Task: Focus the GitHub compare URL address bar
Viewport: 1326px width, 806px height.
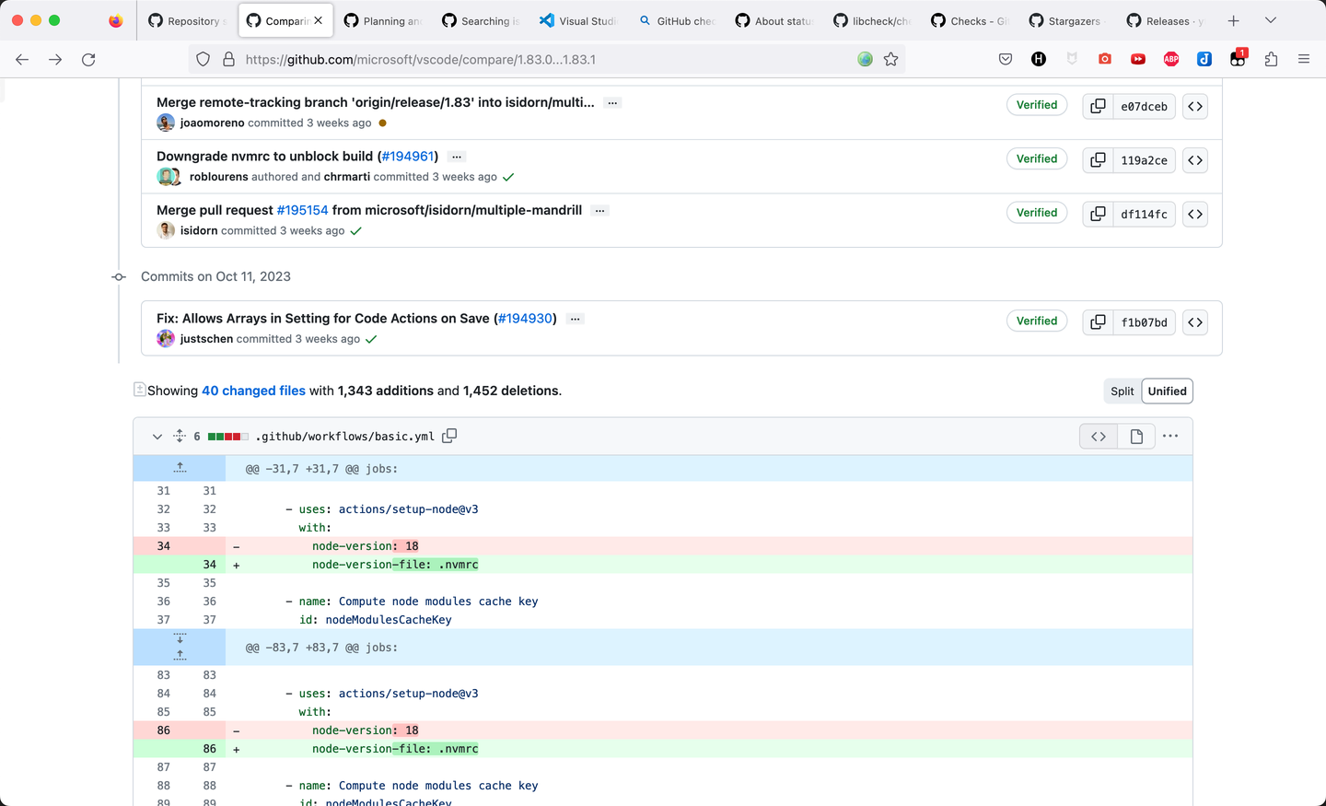Action: [549, 59]
